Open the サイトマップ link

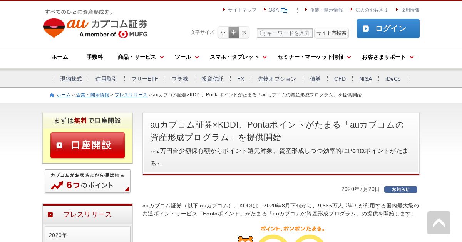242,10
